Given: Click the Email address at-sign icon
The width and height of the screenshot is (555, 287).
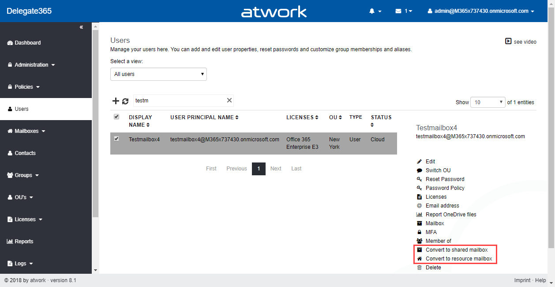Looking at the screenshot, I should click(420, 206).
